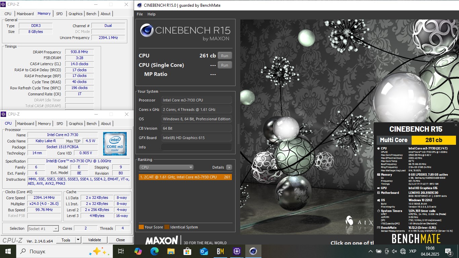Viewport: 459px width, 258px height.
Task: Click the yellow 261 cb score in BenchMate
Action: 433,140
